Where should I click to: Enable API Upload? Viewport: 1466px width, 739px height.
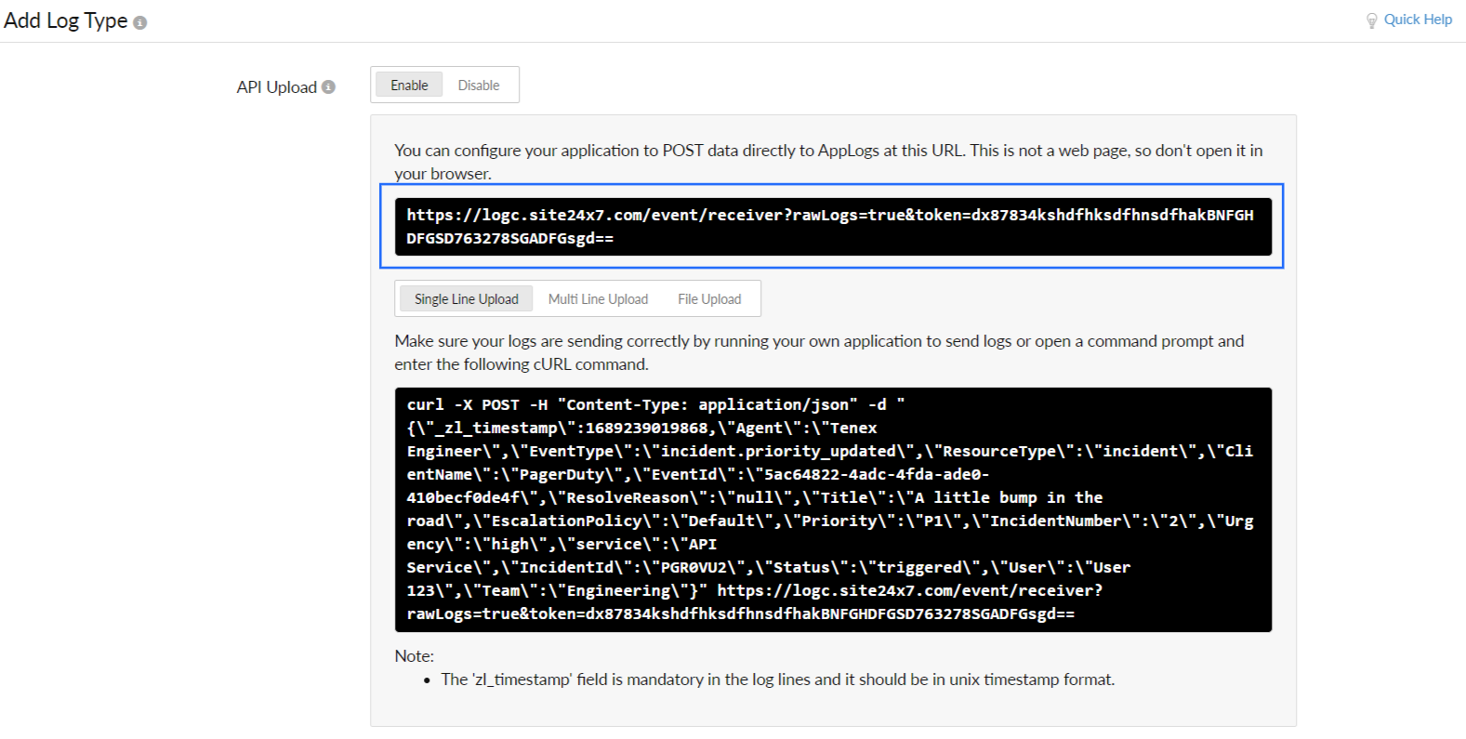(409, 86)
